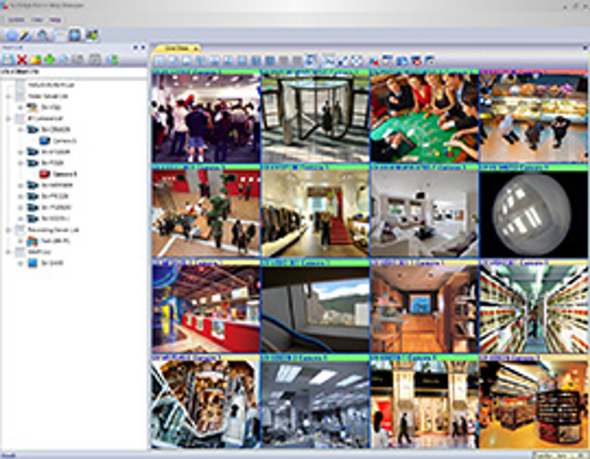Click the green plus add icon

click(49, 60)
